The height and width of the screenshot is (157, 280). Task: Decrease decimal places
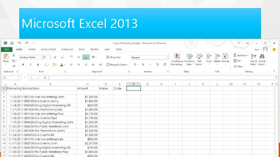(164, 65)
